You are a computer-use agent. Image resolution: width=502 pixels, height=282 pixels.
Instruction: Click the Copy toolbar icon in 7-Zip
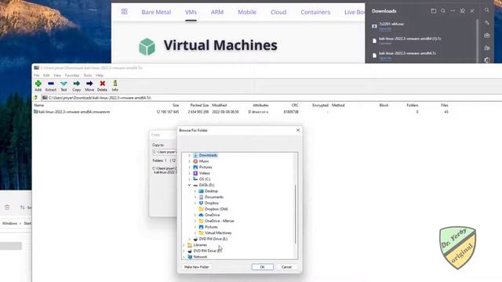click(x=77, y=85)
